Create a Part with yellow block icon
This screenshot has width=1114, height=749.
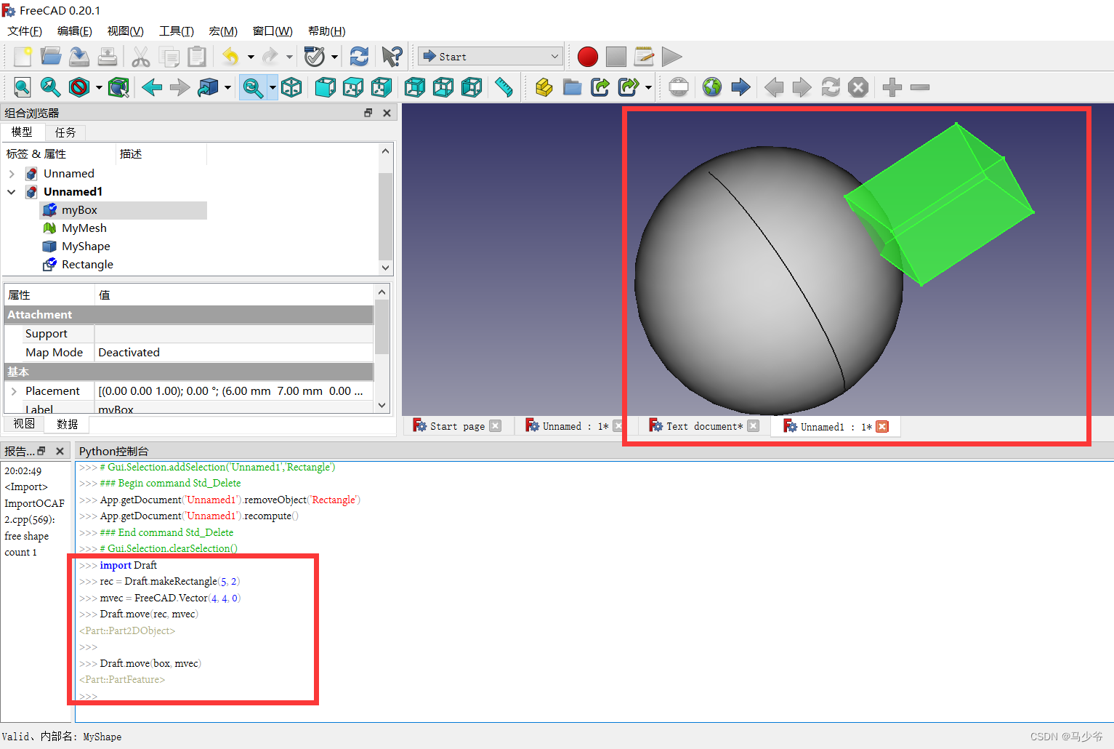click(x=544, y=87)
